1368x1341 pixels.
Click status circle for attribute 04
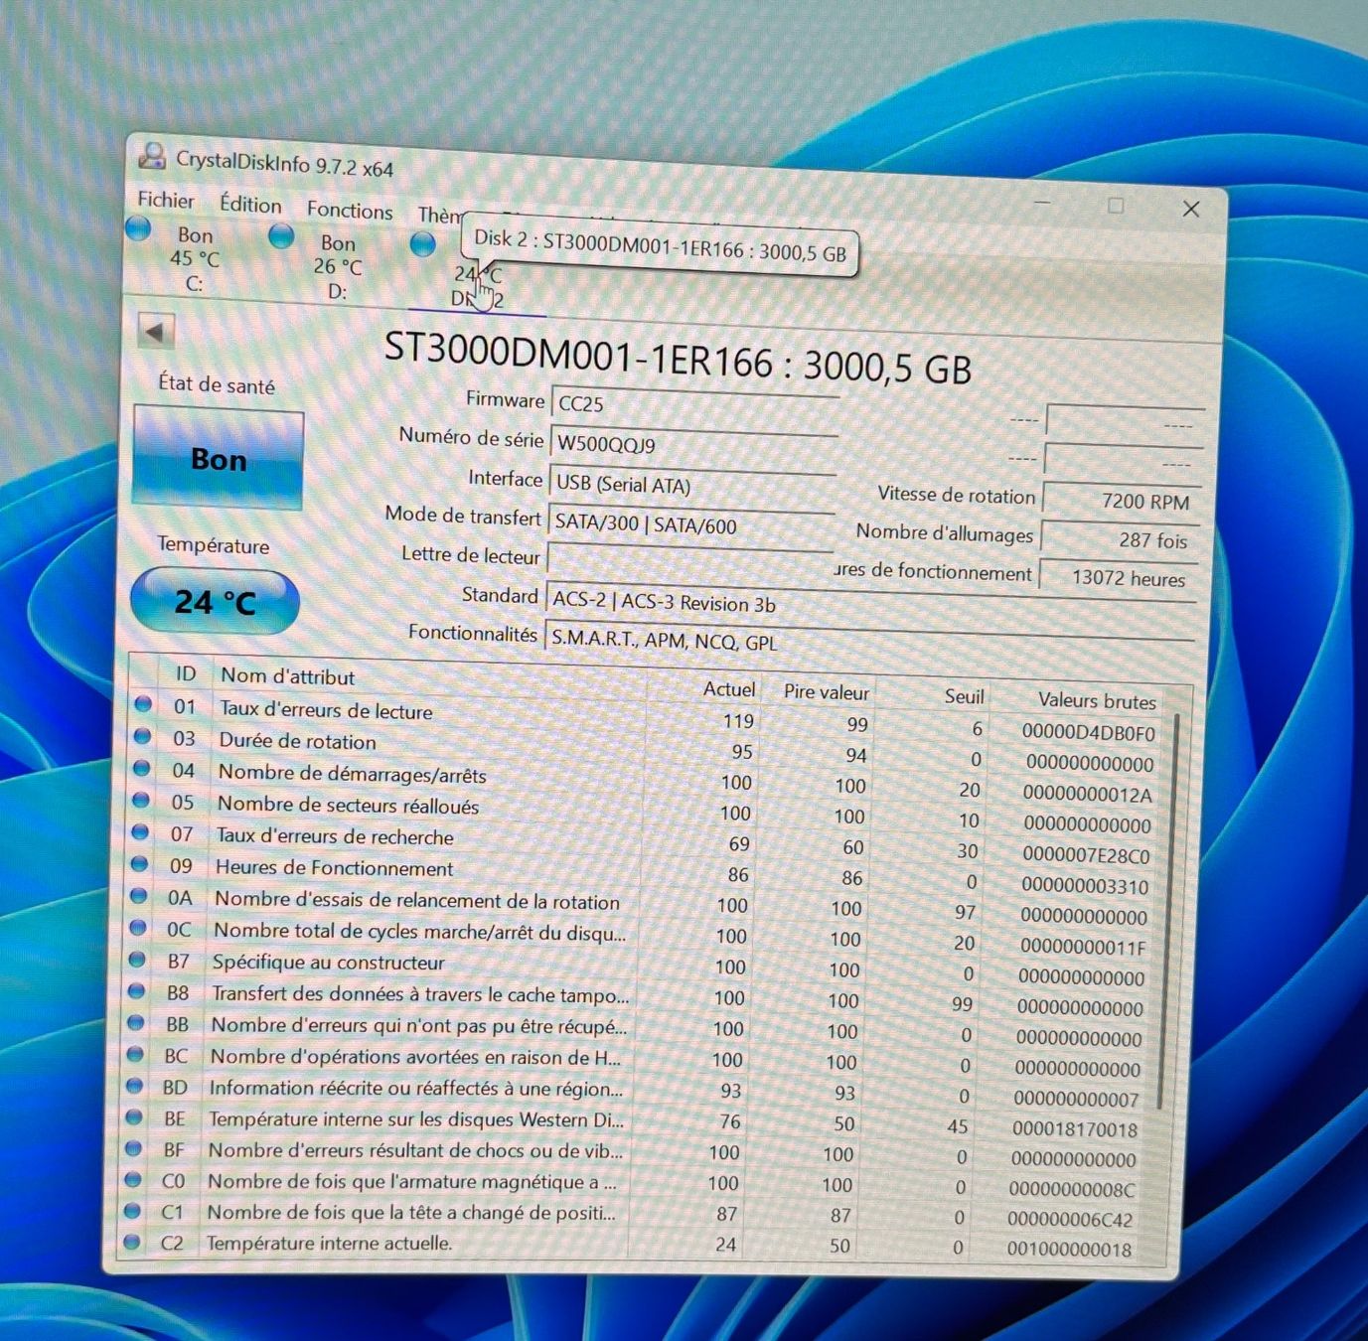coord(141,768)
